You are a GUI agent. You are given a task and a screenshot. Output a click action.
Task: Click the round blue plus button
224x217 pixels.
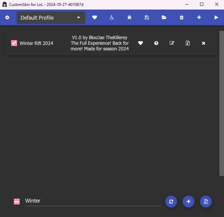[x=189, y=202]
